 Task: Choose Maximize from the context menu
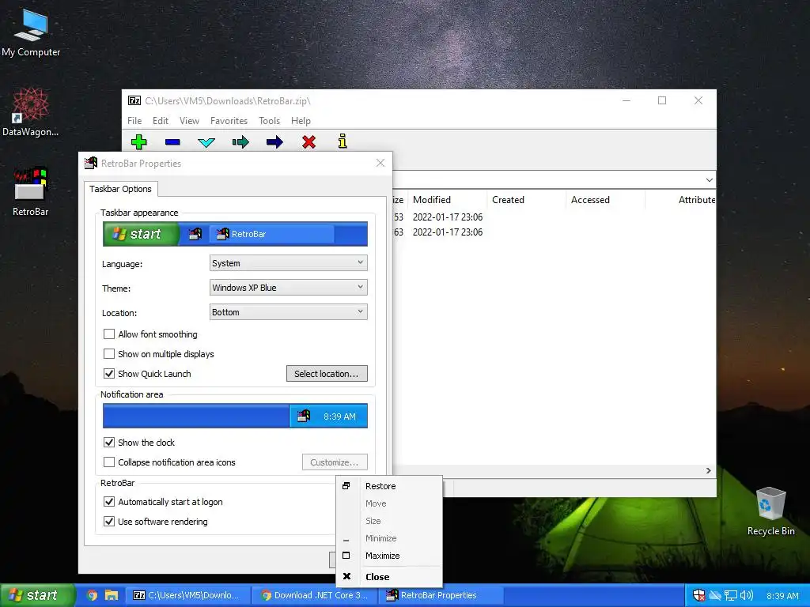[x=389, y=556]
